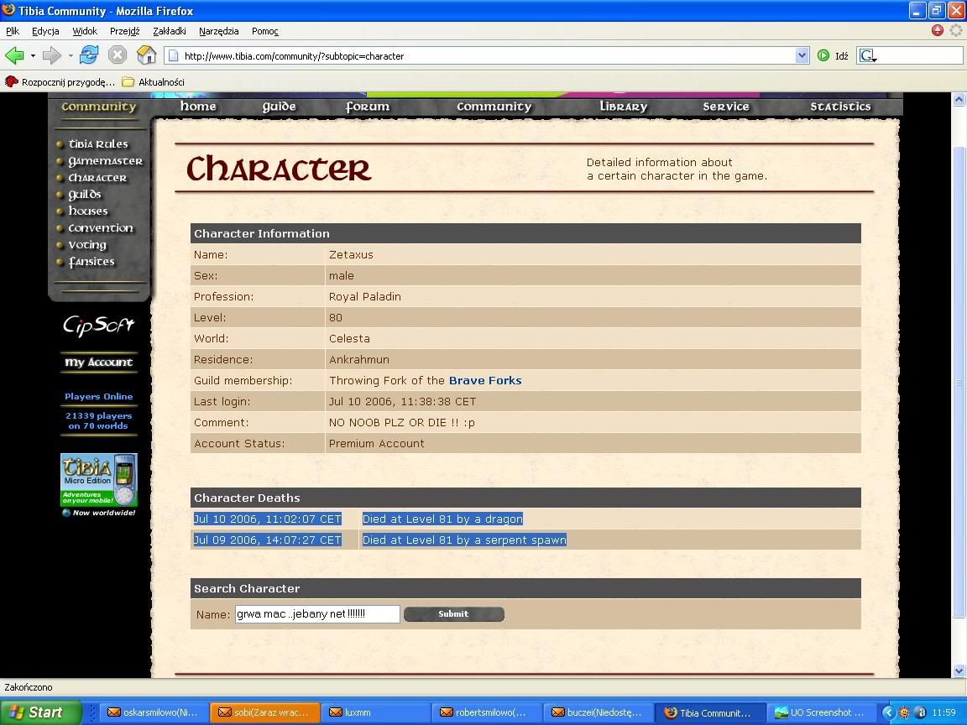The height and width of the screenshot is (725, 967).
Task: Click the CipSoft logo
Action: (x=99, y=325)
